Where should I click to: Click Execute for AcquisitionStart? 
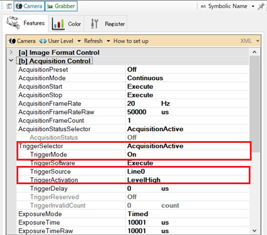pos(140,86)
